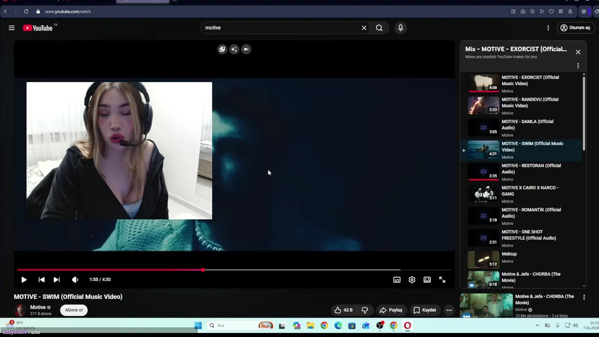Click the browser heart bookmark icon
The image size is (599, 337).
click(551, 11)
